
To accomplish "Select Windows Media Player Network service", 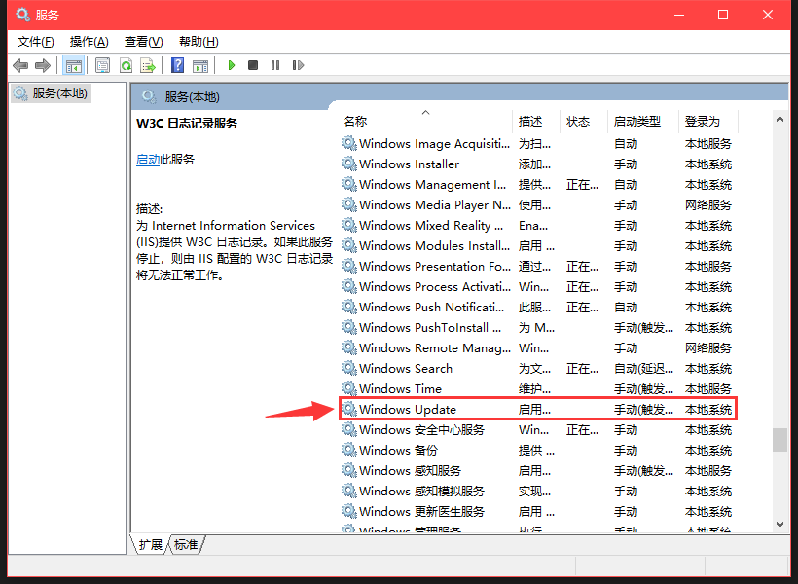I will click(538, 205).
